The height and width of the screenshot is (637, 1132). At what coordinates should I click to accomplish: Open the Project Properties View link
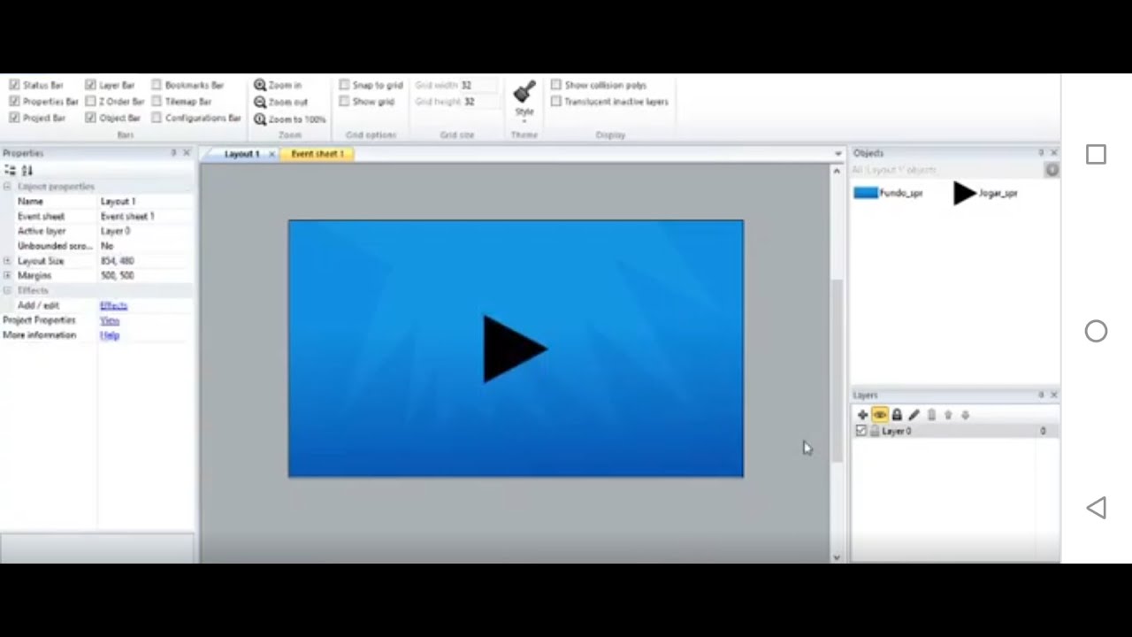(x=110, y=320)
